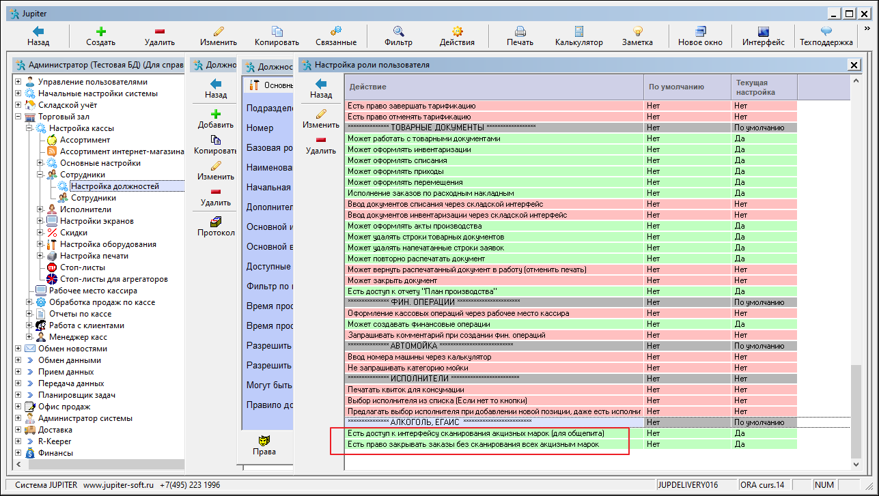Click the vertical scrollbar thumb in role settings

click(856, 411)
